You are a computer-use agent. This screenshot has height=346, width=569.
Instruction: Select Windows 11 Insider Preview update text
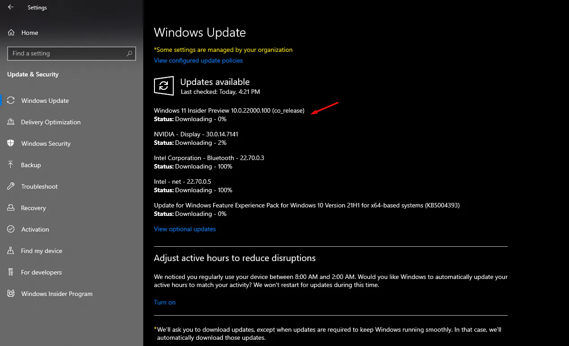(229, 110)
